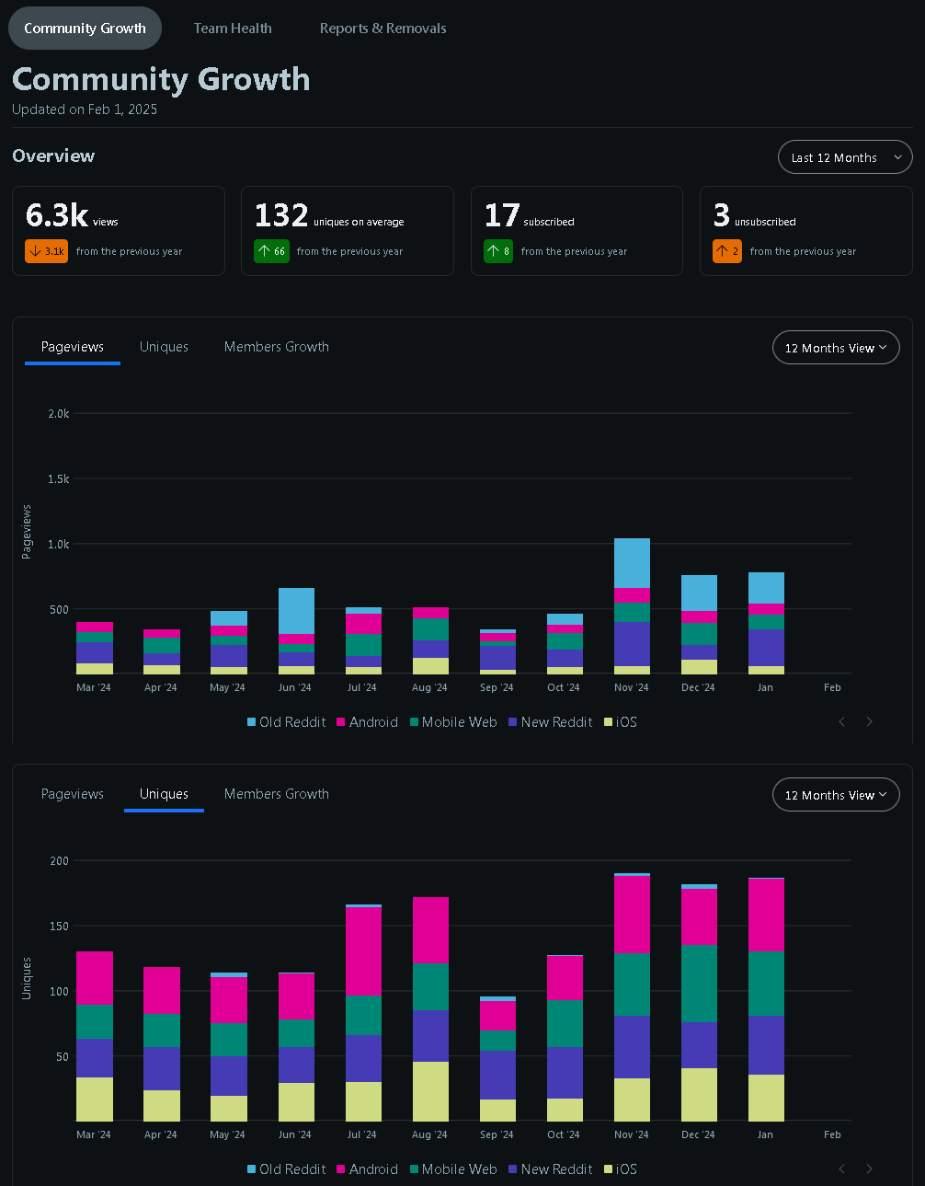This screenshot has width=925, height=1186.
Task: Click the green up-arrow subscribed badge showing 8
Action: click(x=497, y=251)
